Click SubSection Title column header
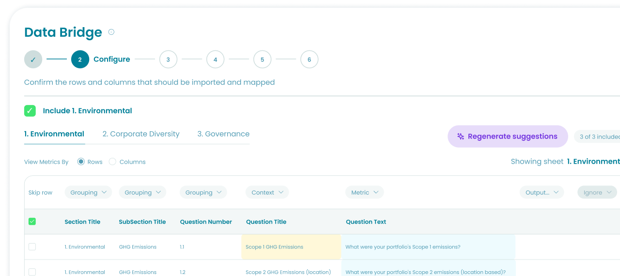620x276 pixels. pos(142,222)
